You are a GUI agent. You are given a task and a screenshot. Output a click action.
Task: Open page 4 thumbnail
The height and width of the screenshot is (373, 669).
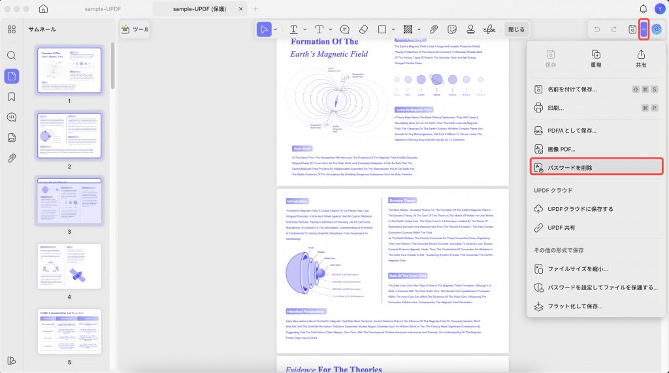click(69, 267)
